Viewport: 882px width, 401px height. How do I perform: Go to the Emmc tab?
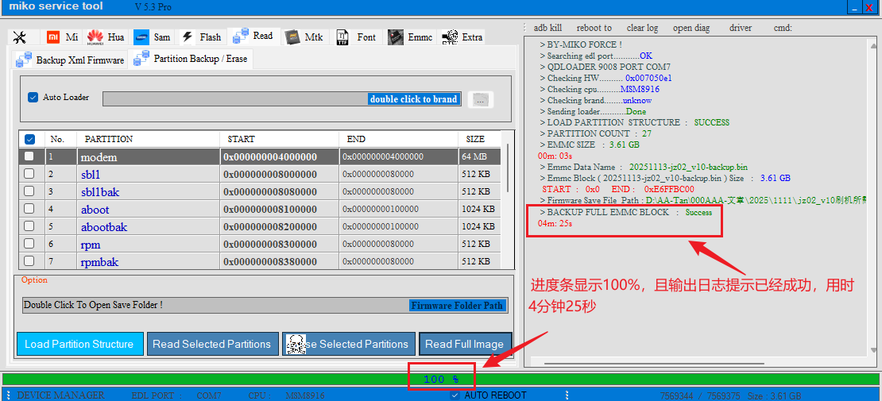click(x=410, y=37)
